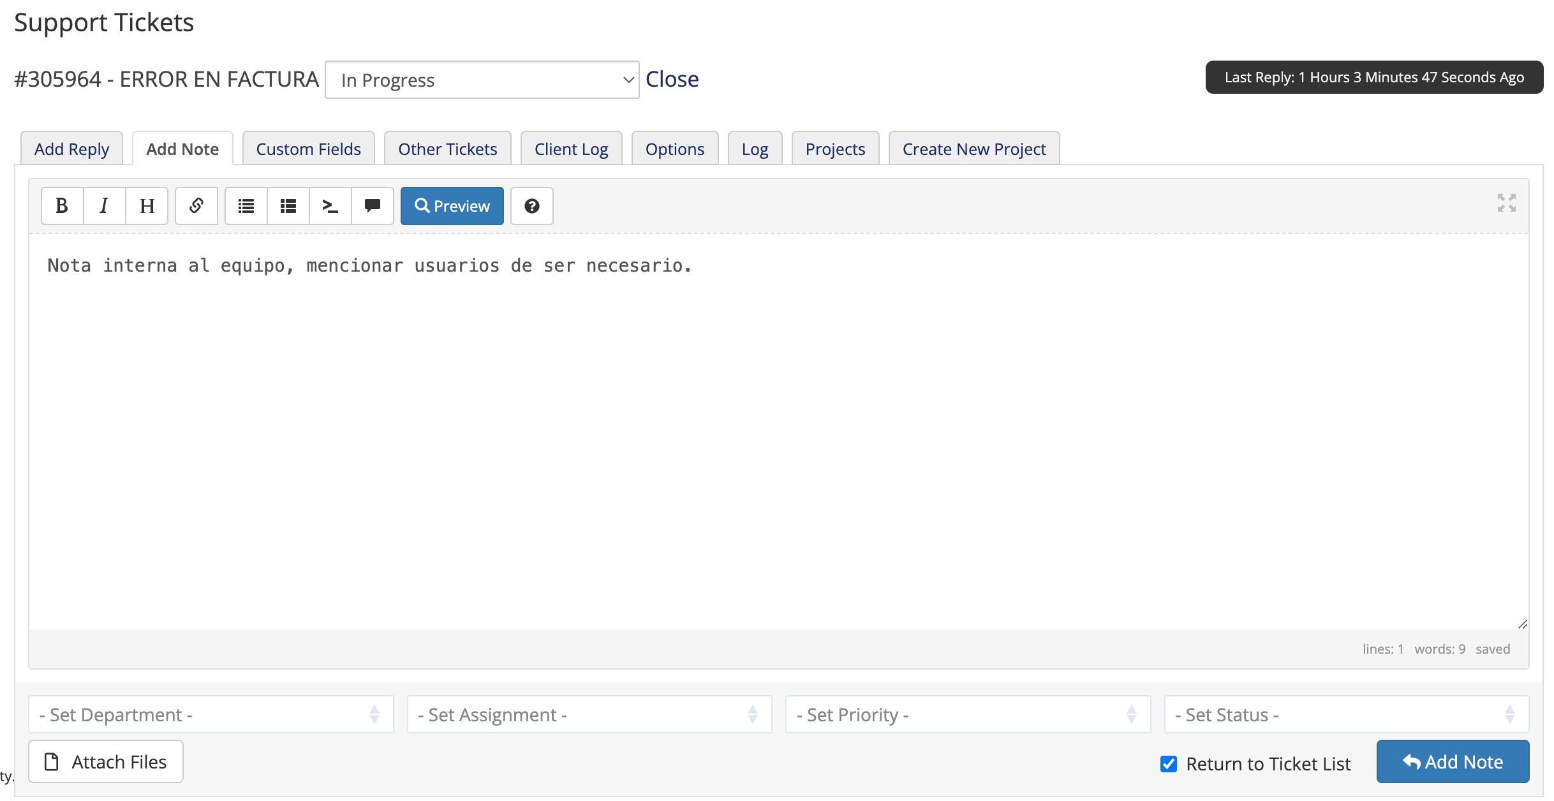This screenshot has width=1554, height=801.
Task: Expand the Set Priority dropdown
Action: [x=968, y=714]
